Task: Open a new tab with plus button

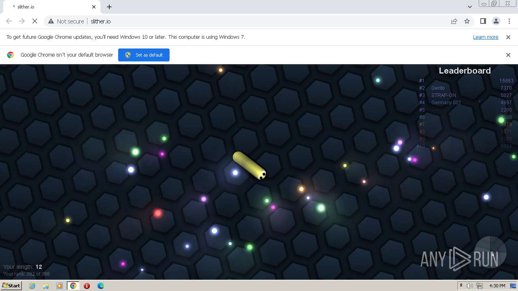Action: coord(109,7)
